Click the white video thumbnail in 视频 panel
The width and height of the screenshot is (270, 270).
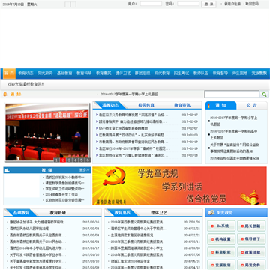pyautogui.click(x=22, y=186)
